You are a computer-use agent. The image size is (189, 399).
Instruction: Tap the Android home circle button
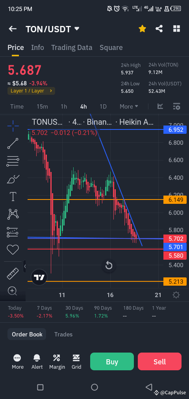94,387
